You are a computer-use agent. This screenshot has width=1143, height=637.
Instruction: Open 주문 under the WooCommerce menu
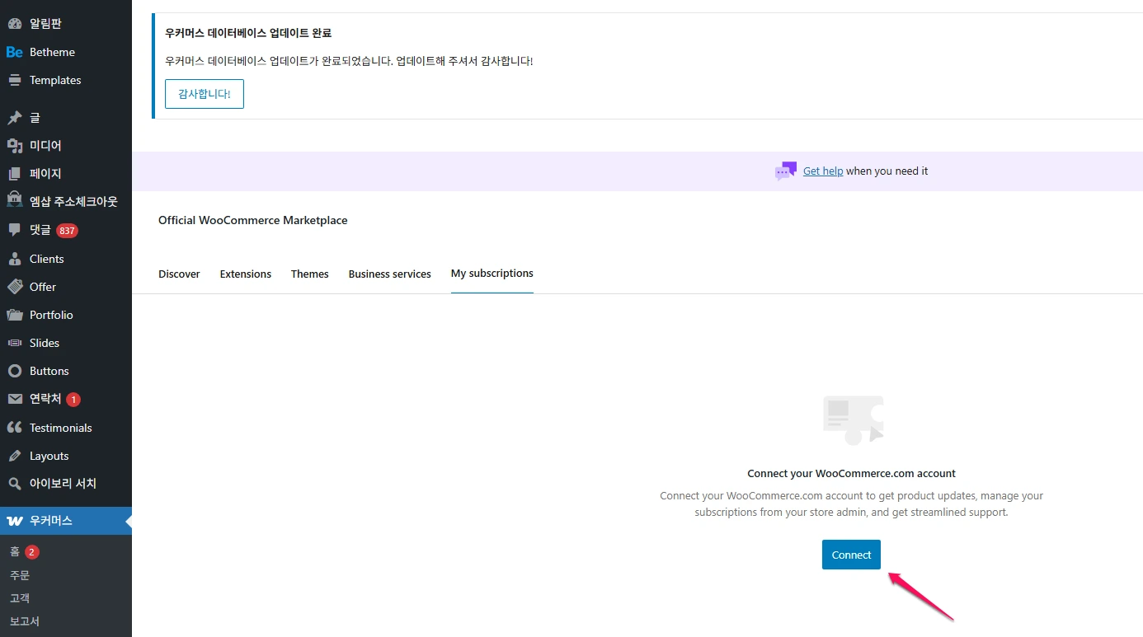pyautogui.click(x=19, y=574)
